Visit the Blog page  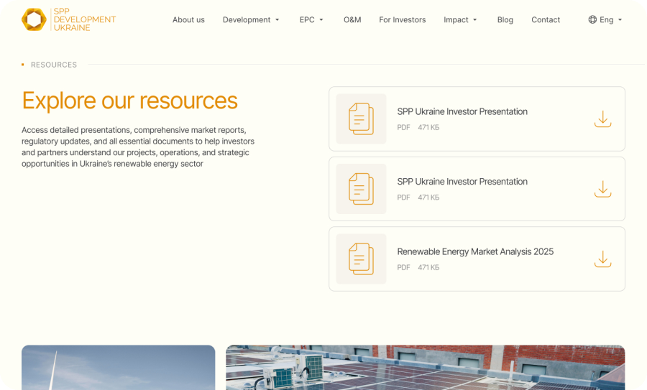click(x=505, y=20)
